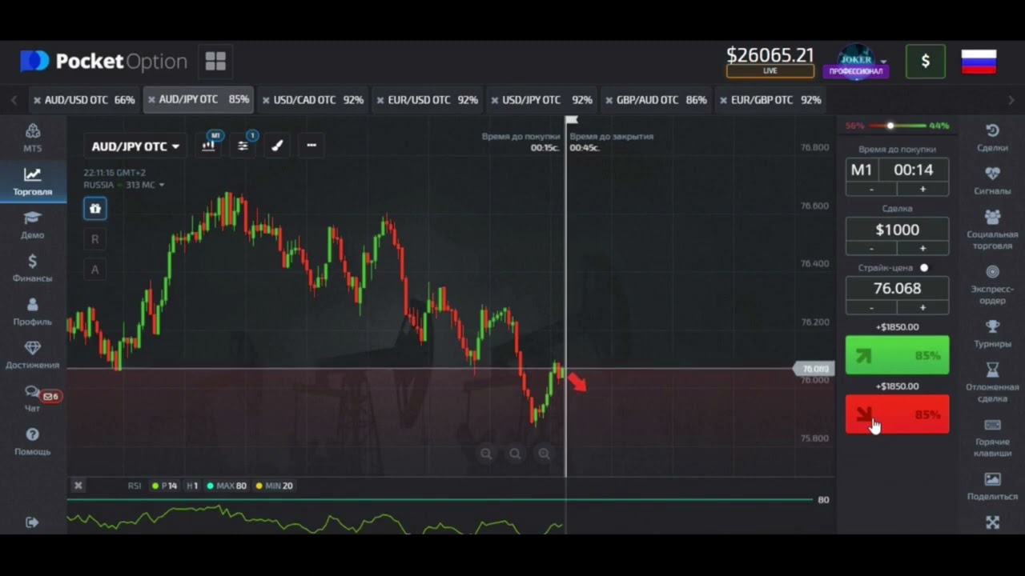This screenshot has height=576, width=1025.
Task: Expand the AUD/JPY OTC asset dropdown
Action: click(x=135, y=146)
